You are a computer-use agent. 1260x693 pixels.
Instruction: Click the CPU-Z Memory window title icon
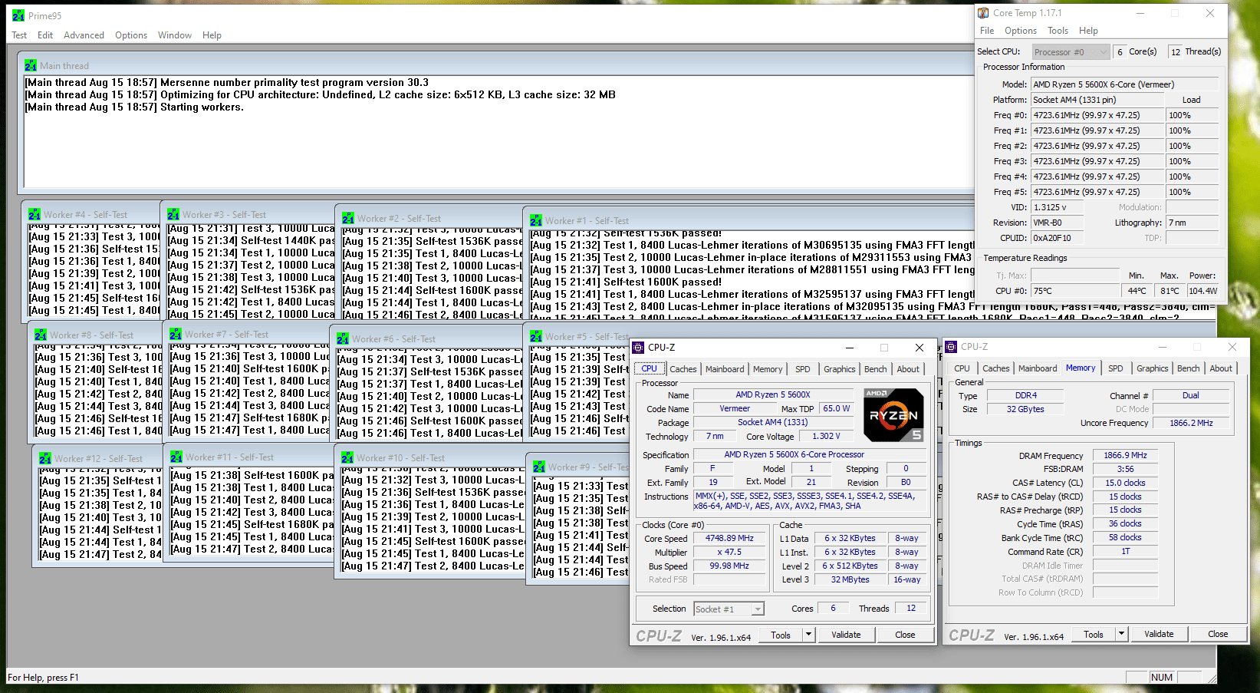[951, 347]
